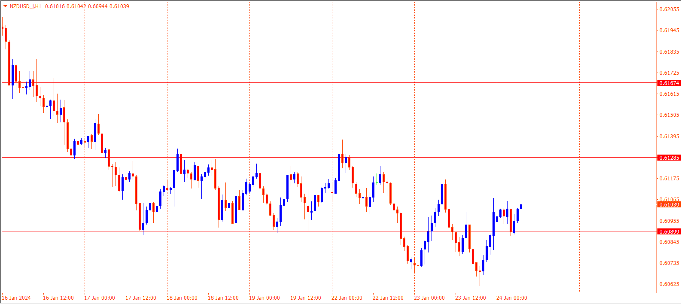
Task: Click the 18 Jan 12:00 time label
Action: tap(223, 298)
